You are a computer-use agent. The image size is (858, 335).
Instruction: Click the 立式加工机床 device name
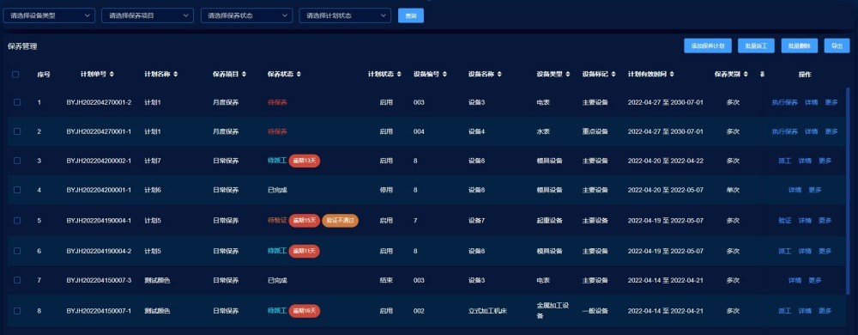tap(487, 310)
